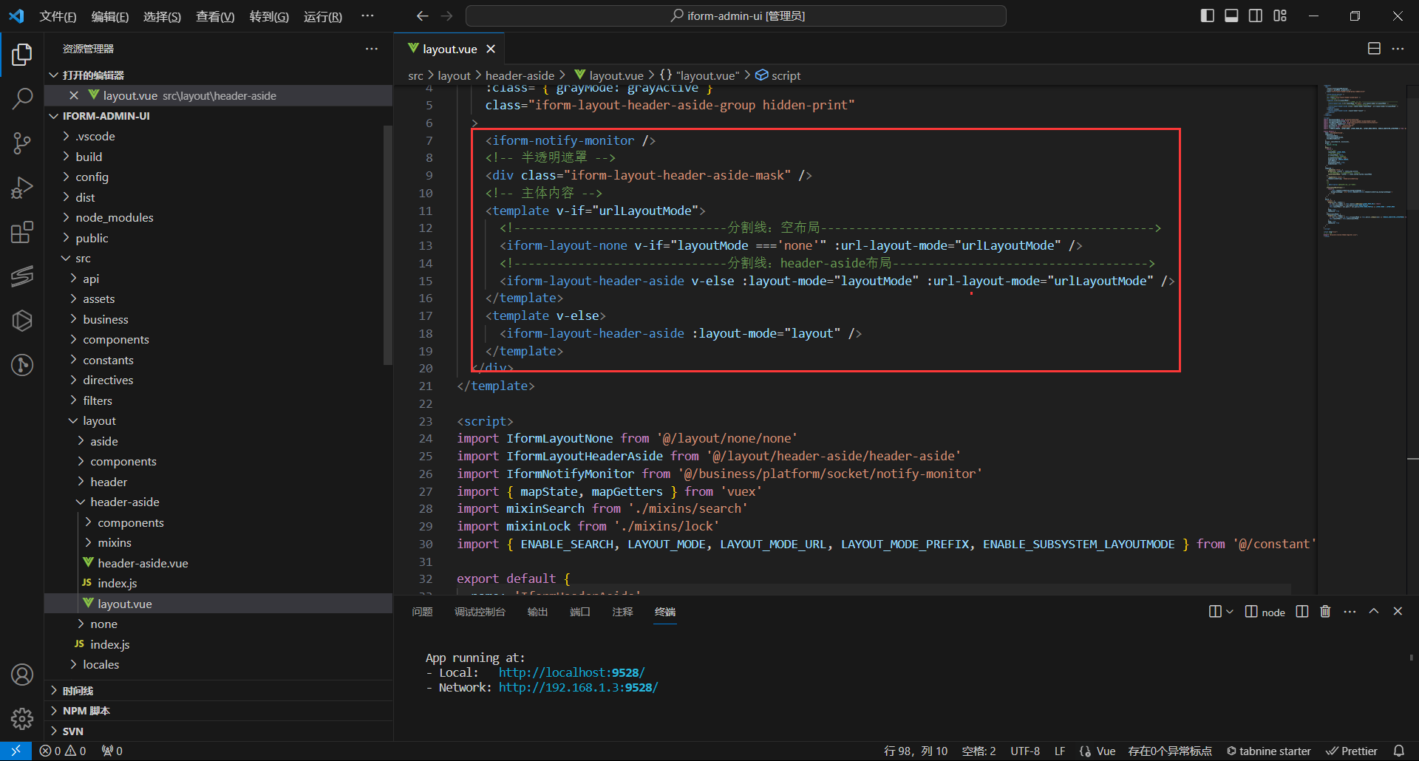This screenshot has height=761, width=1419.
Task: Open Source Control view
Action: click(x=22, y=143)
